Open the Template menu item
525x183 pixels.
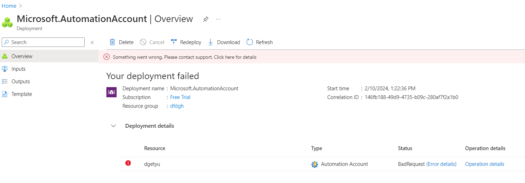pyautogui.click(x=49, y=94)
